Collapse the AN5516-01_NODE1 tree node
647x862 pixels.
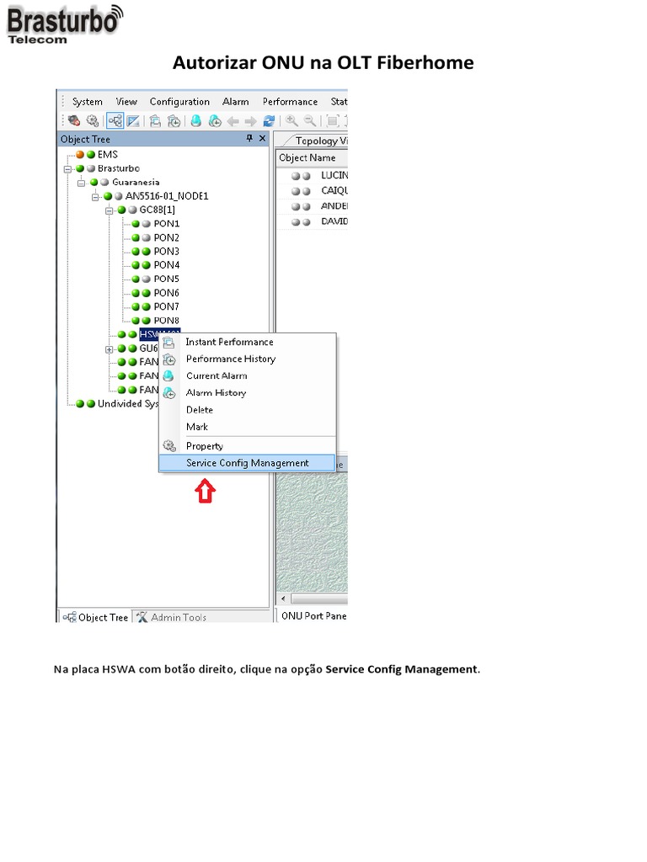pyautogui.click(x=94, y=196)
